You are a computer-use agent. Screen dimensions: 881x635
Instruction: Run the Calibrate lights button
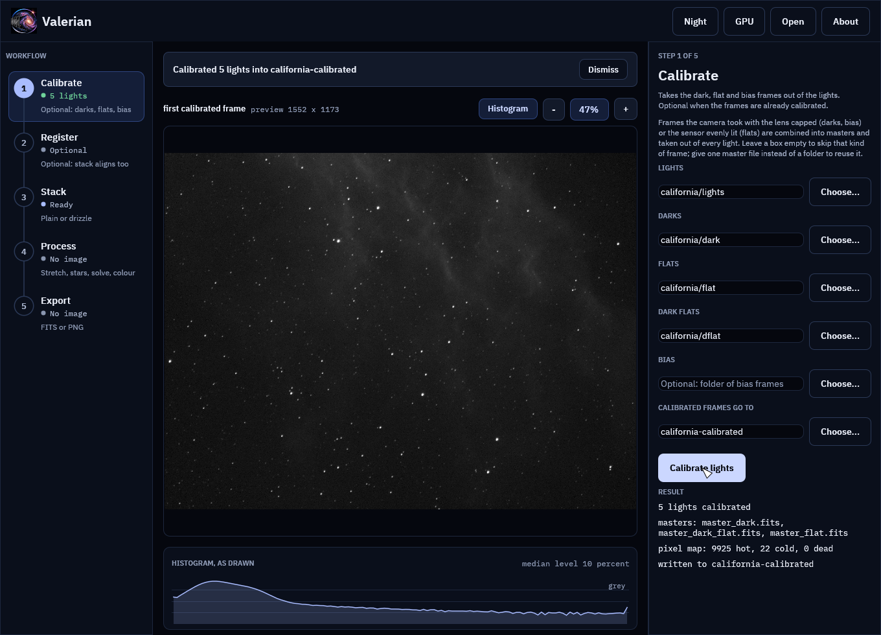pos(702,468)
